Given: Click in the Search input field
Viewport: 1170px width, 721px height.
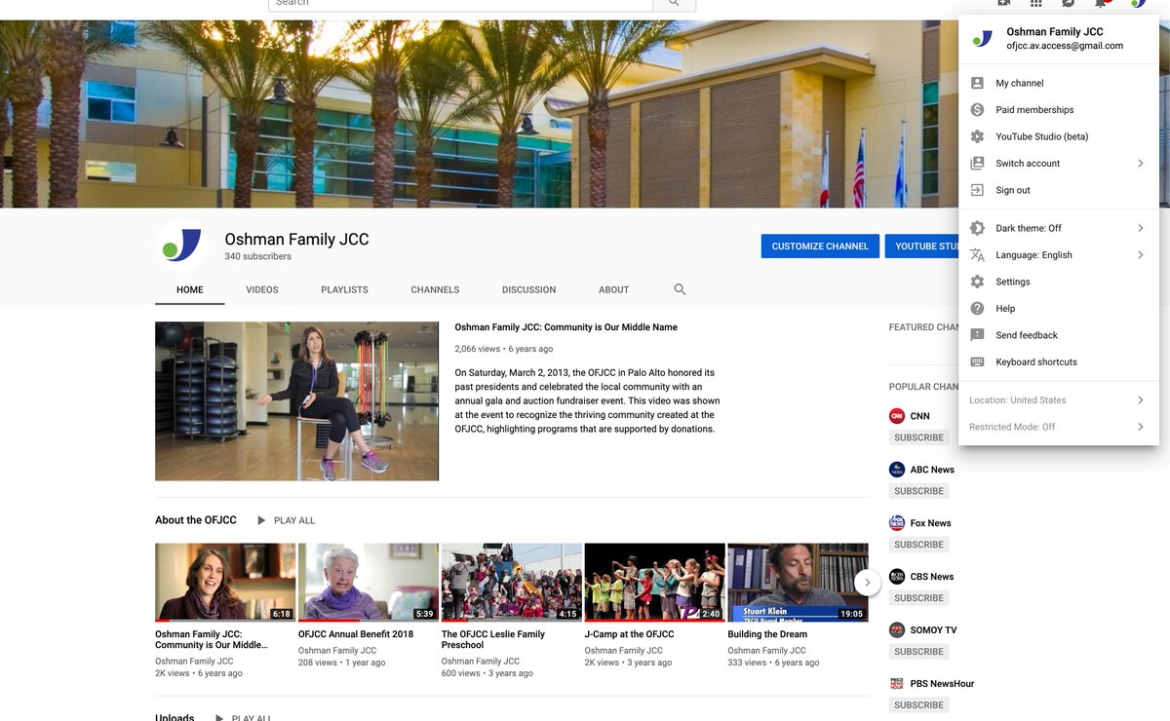Looking at the screenshot, I should (x=460, y=5).
